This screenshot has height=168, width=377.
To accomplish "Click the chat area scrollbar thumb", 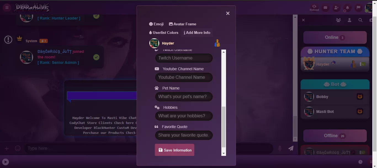I will pyautogui.click(x=295, y=126).
